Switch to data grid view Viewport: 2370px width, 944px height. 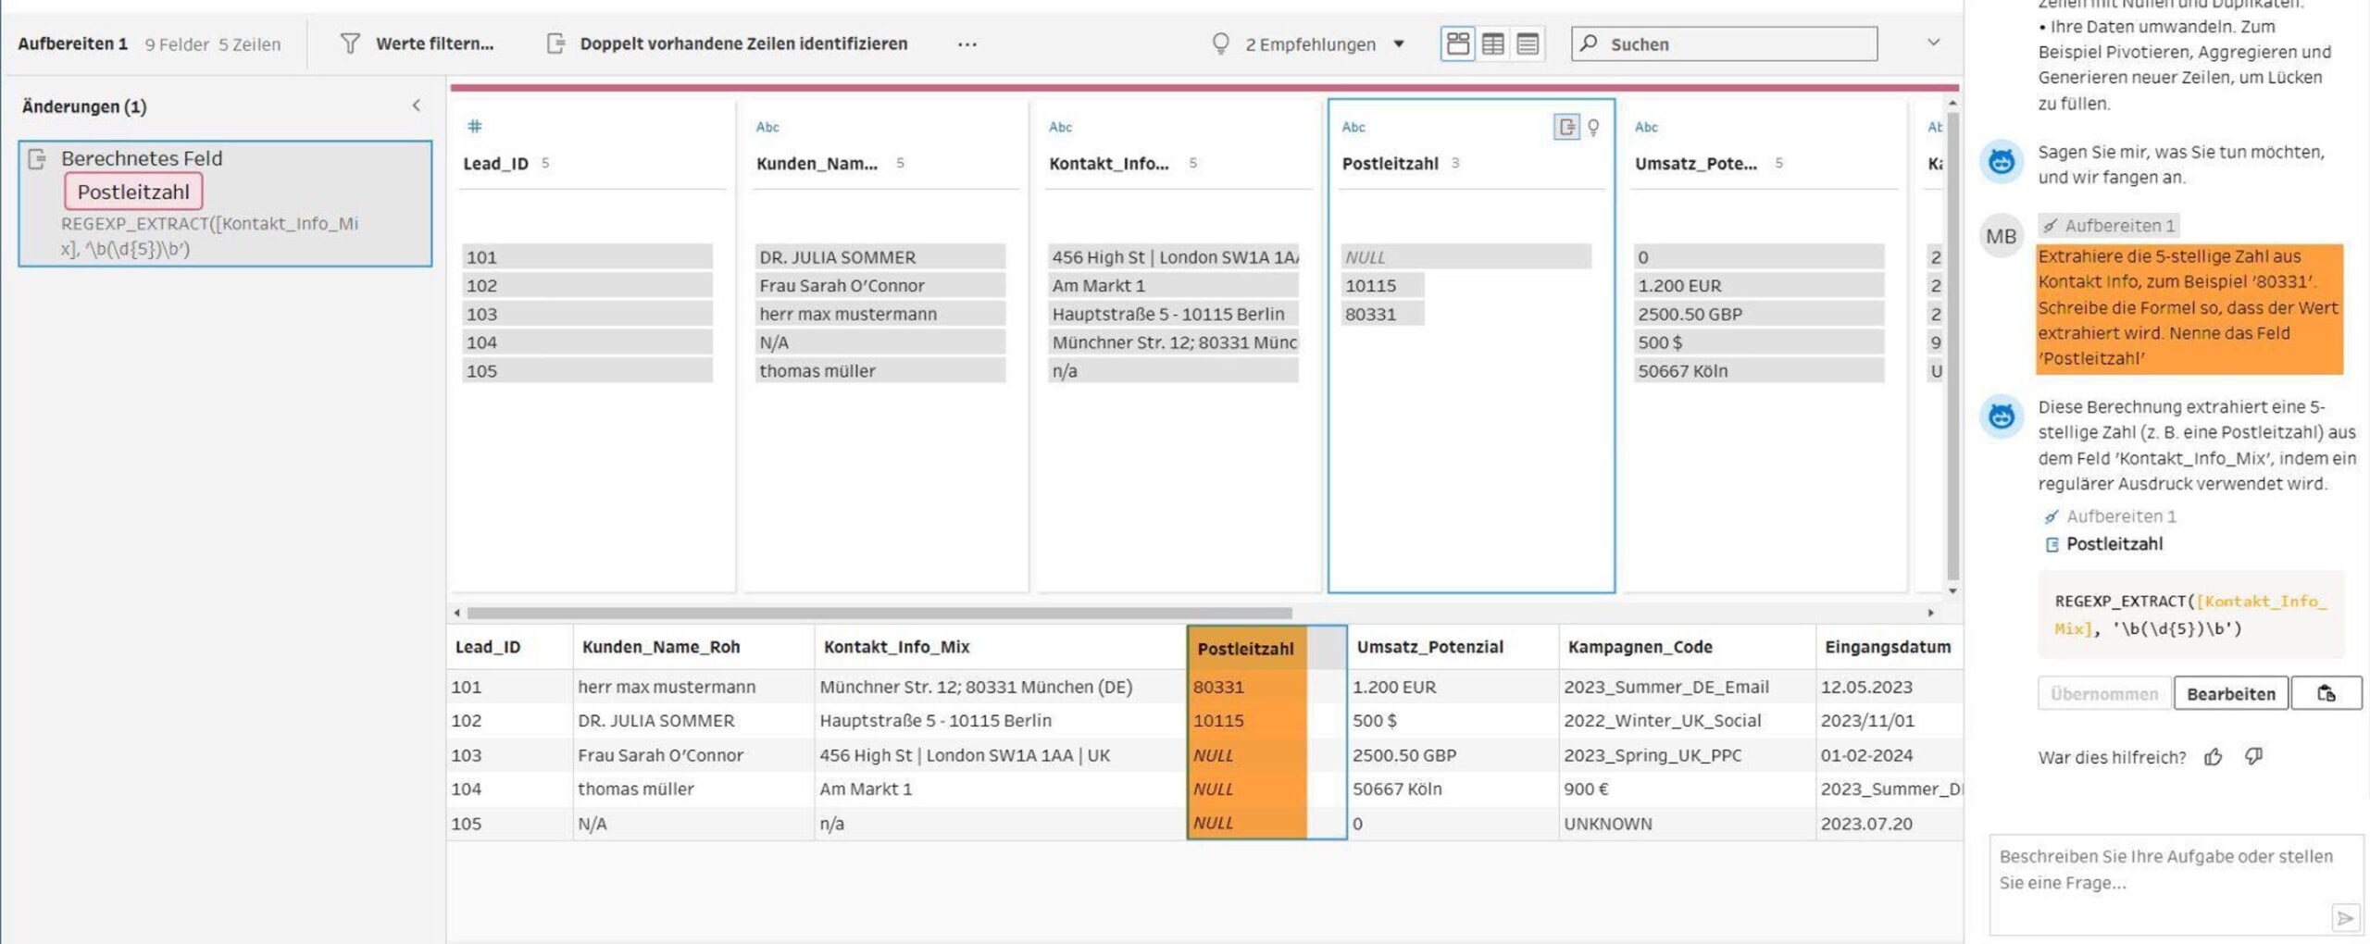point(1492,43)
